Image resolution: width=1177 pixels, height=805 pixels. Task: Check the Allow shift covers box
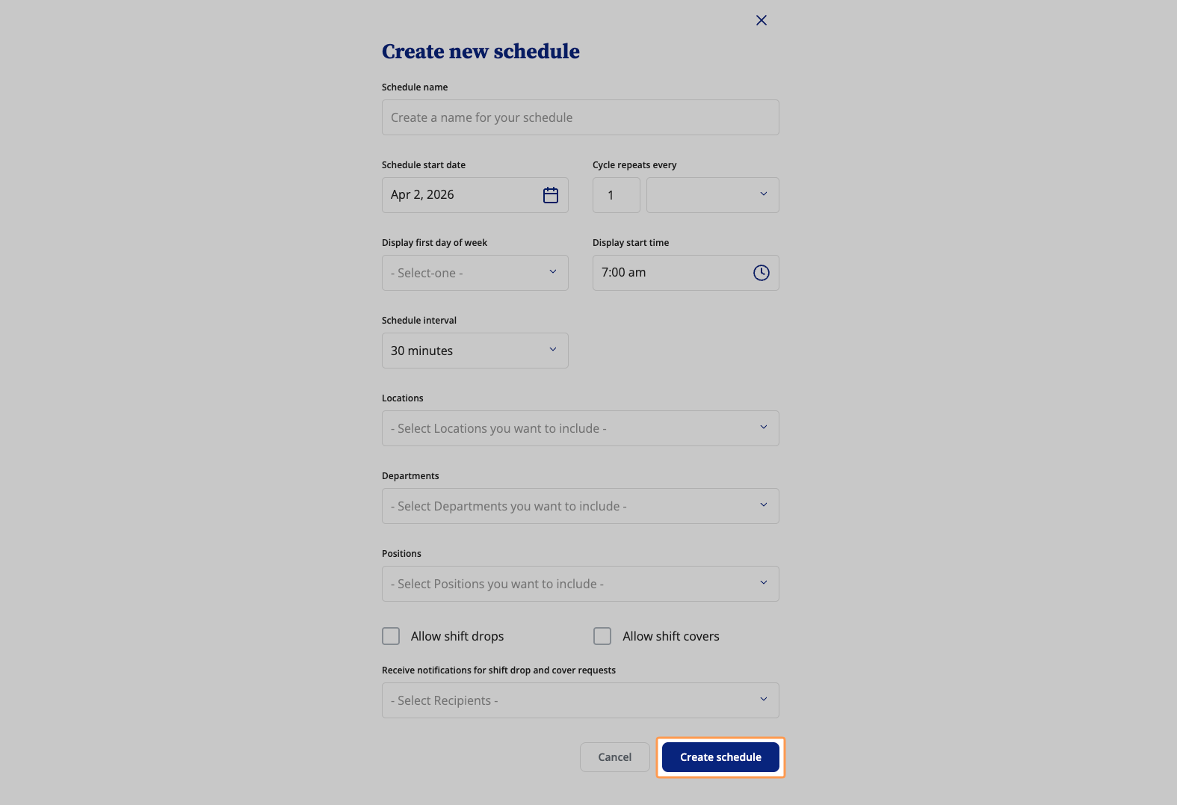click(x=602, y=636)
